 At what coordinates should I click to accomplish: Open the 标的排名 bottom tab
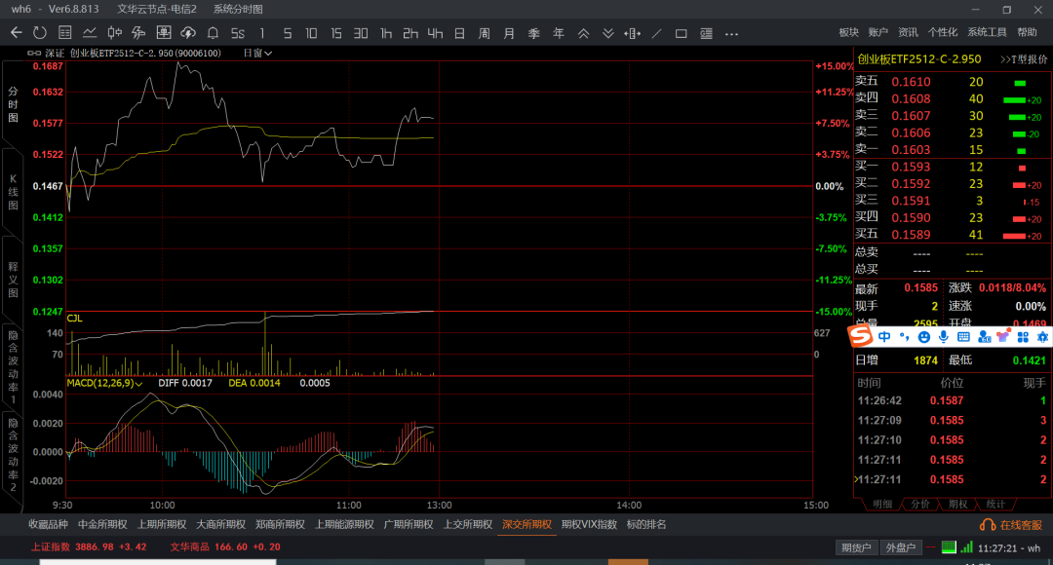pos(646,525)
